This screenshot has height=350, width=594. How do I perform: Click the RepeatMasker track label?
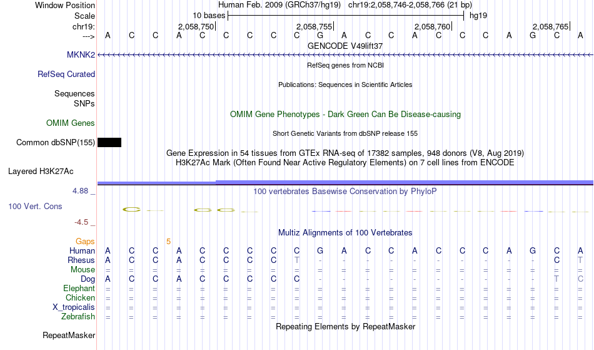69,335
